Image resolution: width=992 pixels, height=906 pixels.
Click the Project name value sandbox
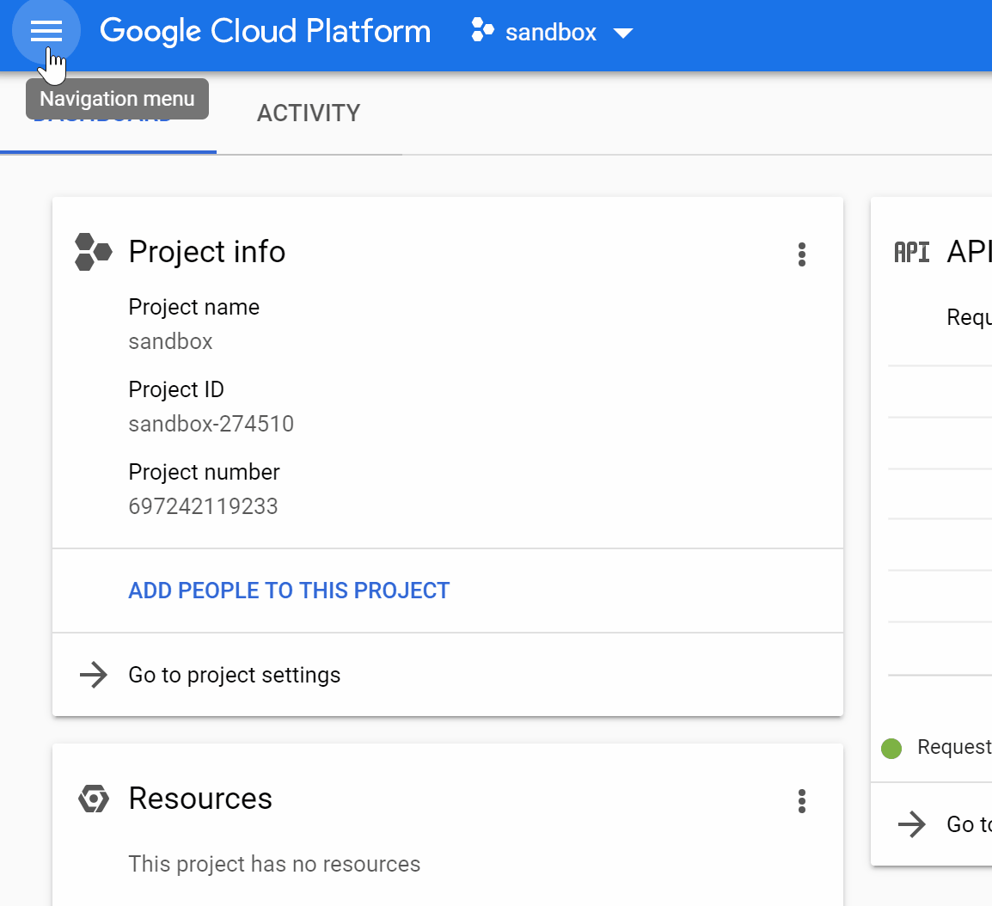coord(171,341)
